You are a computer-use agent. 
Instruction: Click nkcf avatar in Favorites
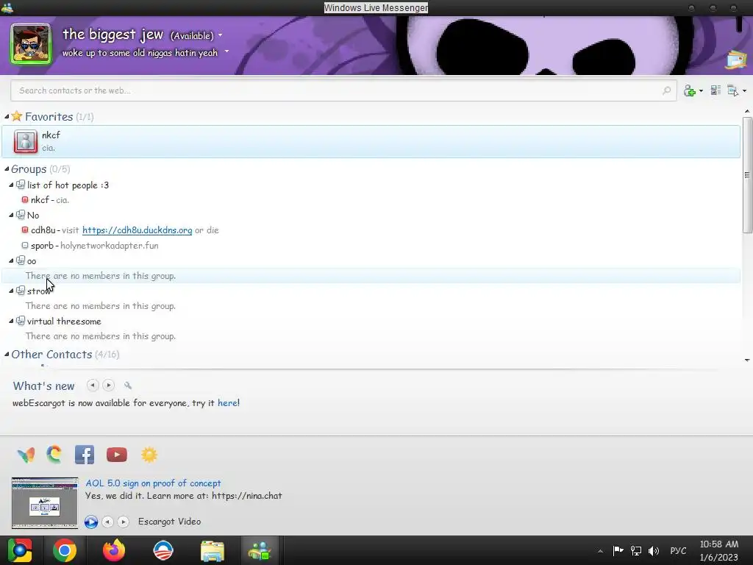pos(26,142)
